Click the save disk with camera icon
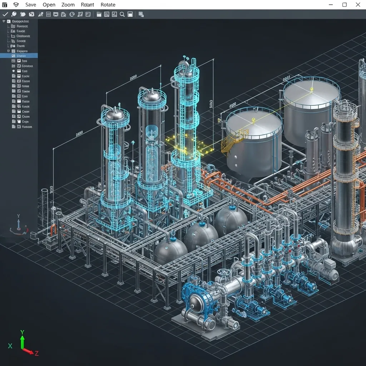Image resolution: width=366 pixels, height=366 pixels. click(x=64, y=14)
